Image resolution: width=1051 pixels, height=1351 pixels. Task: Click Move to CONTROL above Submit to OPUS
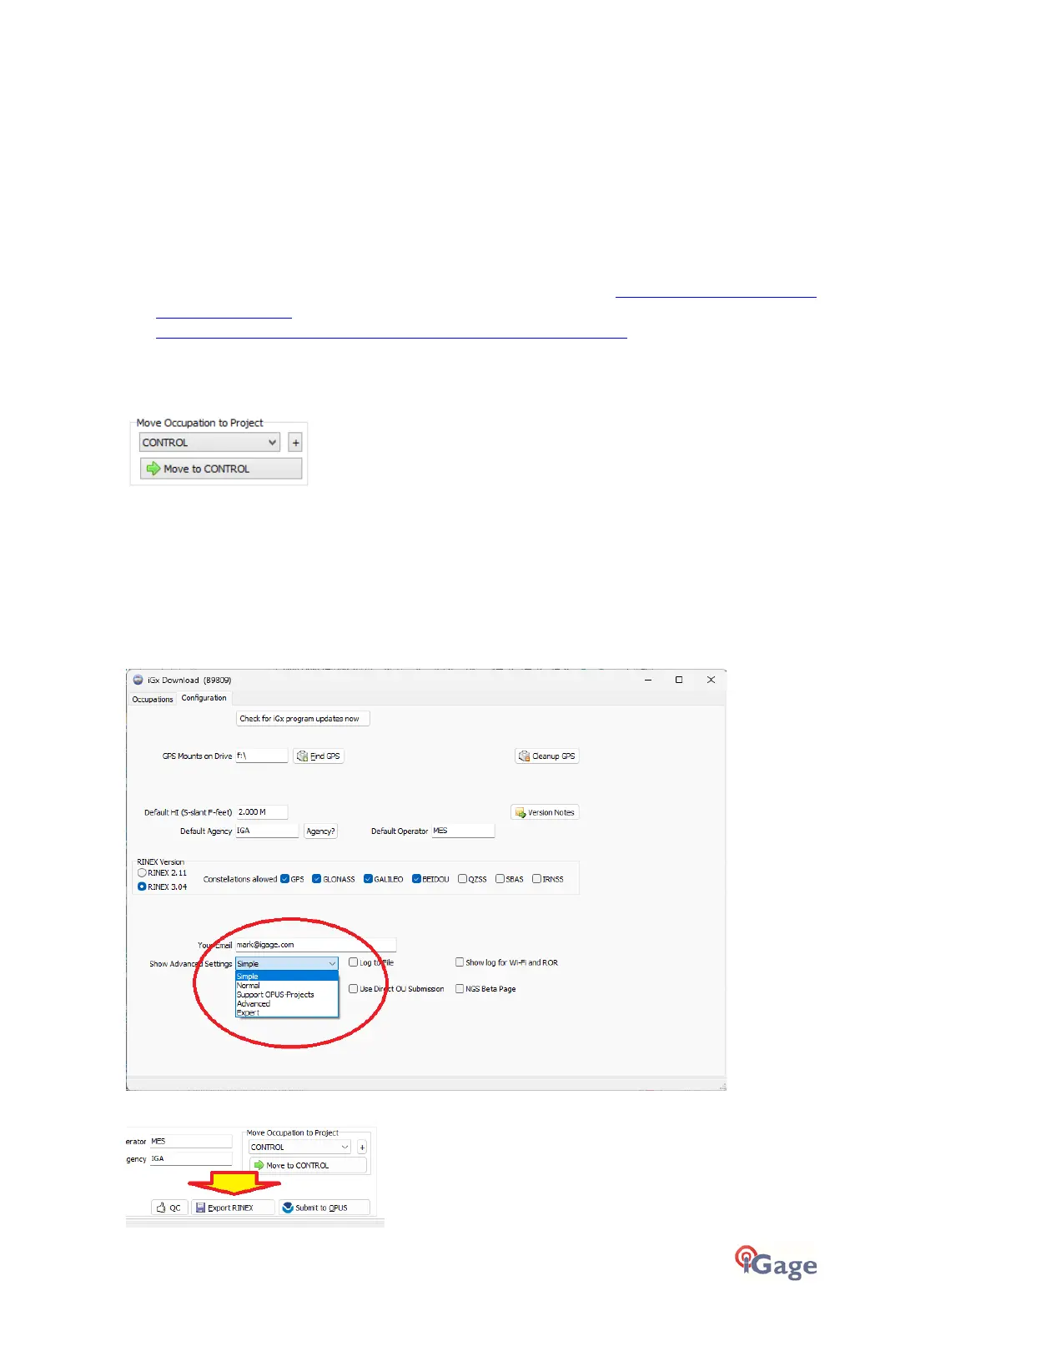308,1165
